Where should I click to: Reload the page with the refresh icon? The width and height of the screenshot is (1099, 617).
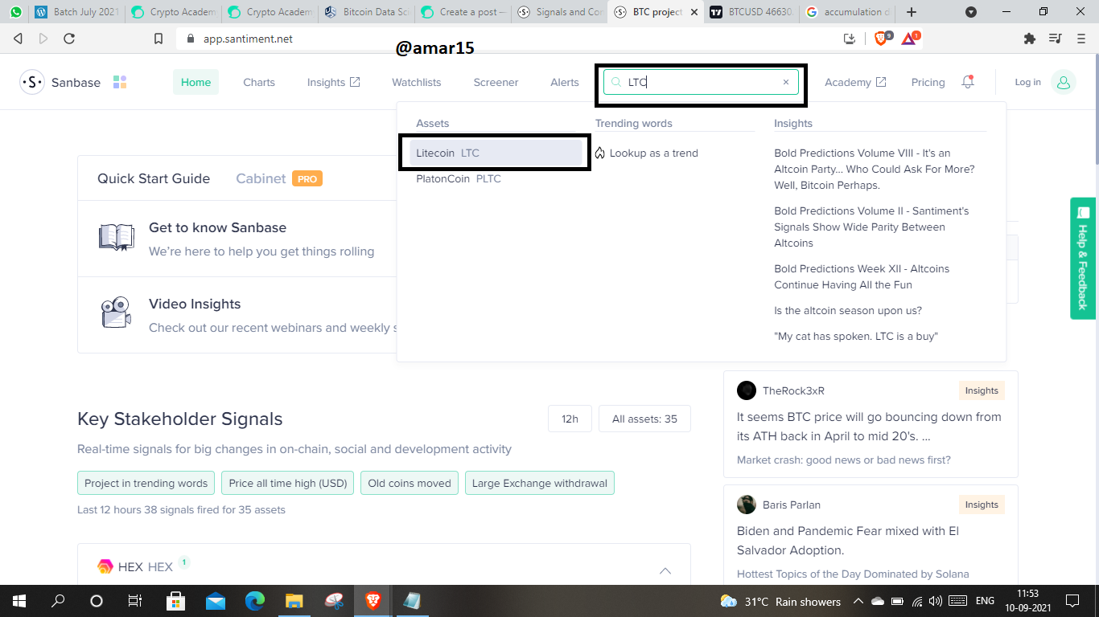click(69, 39)
